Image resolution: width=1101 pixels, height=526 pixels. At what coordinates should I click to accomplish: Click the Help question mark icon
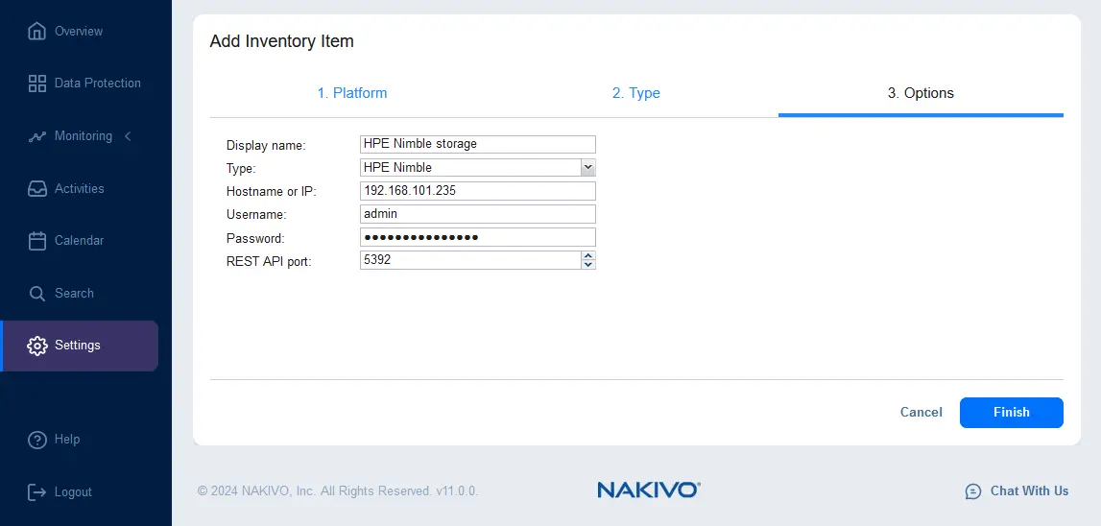pos(37,440)
